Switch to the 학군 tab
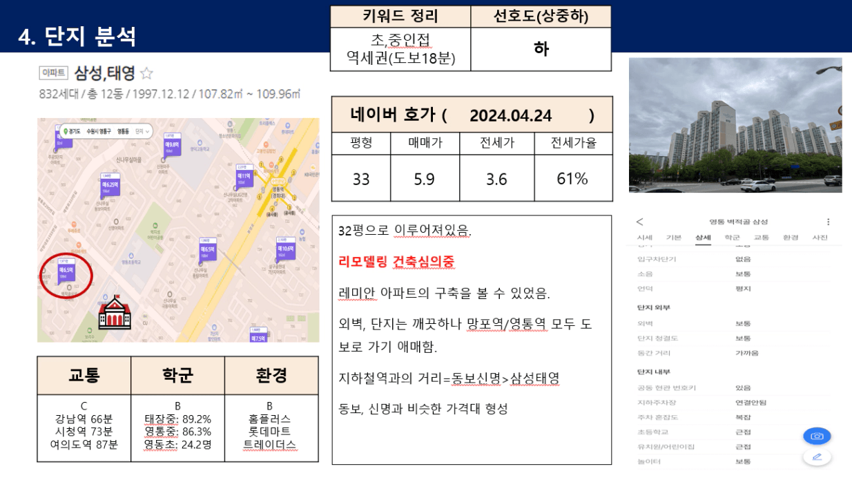852x480 pixels. click(x=732, y=238)
